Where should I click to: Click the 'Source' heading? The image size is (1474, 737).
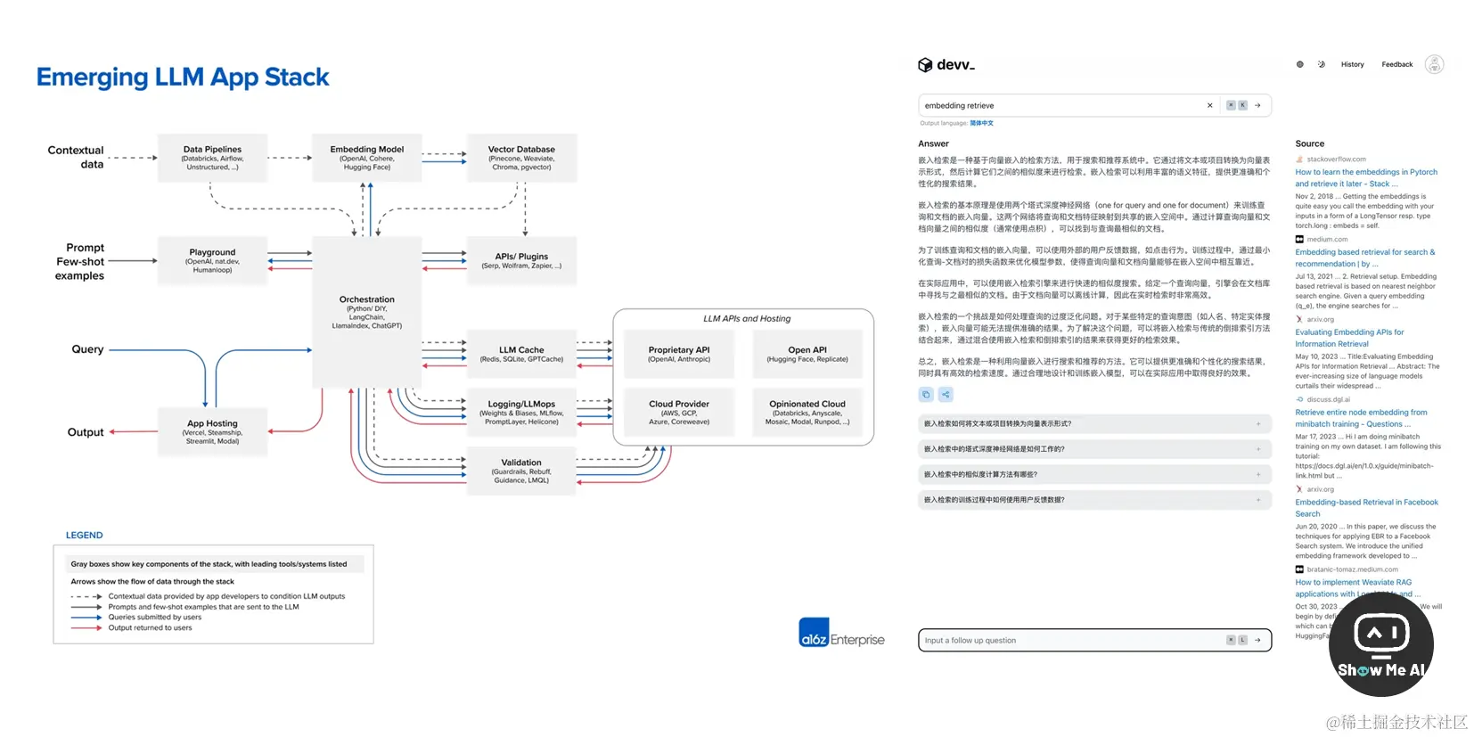pos(1309,143)
